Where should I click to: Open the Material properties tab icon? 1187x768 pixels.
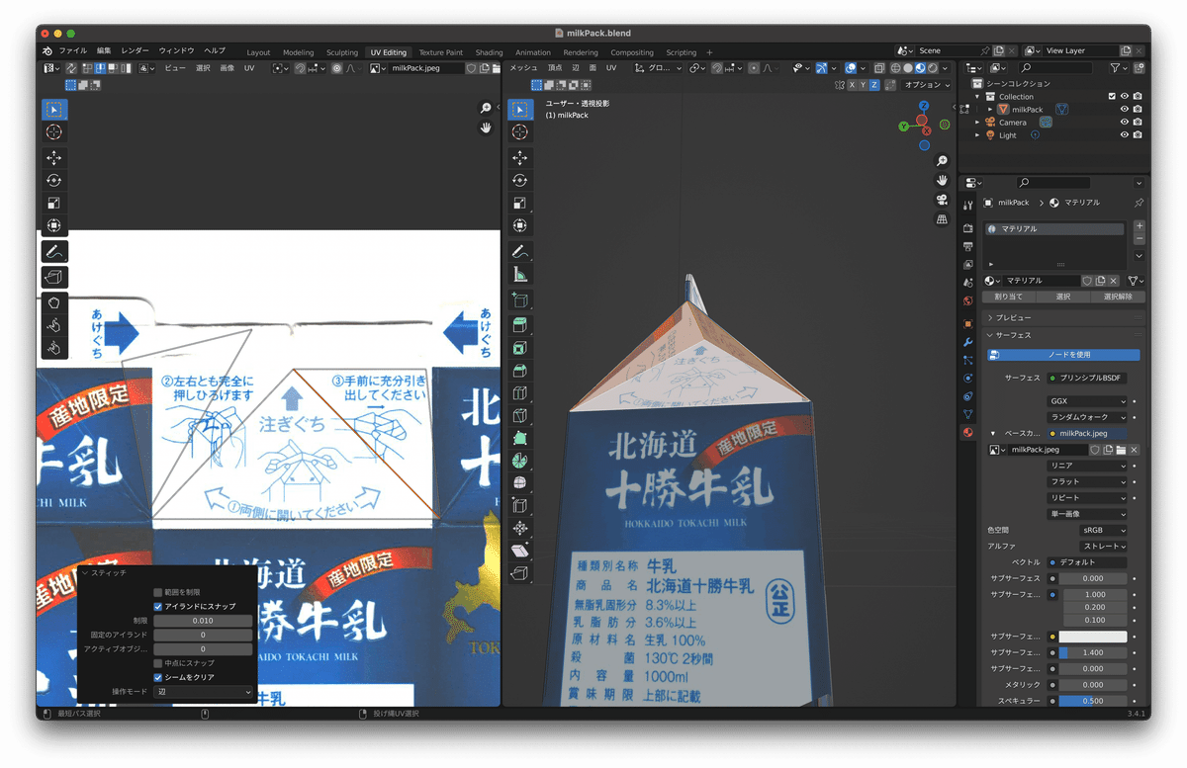click(967, 433)
